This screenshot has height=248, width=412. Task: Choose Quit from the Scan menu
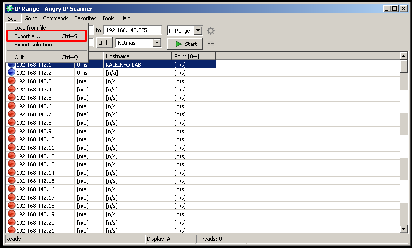pyautogui.click(x=47, y=57)
